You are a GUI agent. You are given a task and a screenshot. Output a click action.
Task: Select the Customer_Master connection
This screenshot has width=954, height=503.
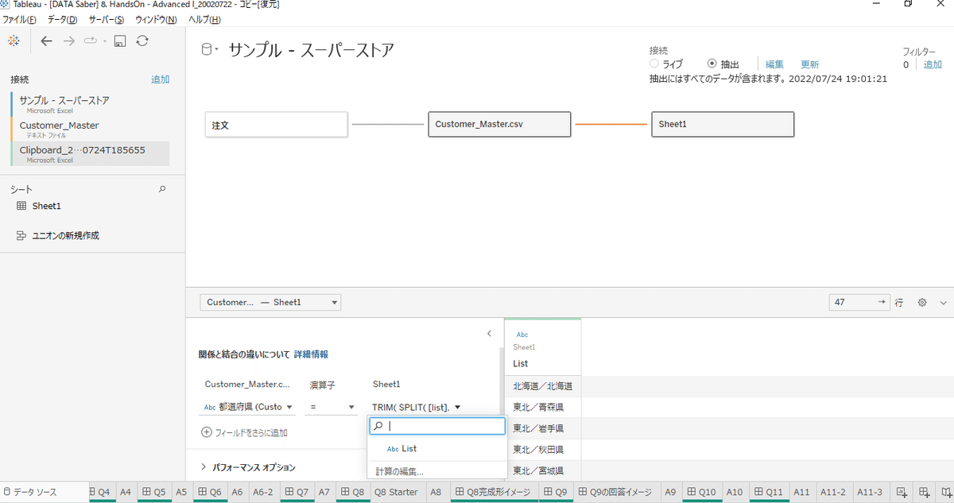click(x=90, y=129)
